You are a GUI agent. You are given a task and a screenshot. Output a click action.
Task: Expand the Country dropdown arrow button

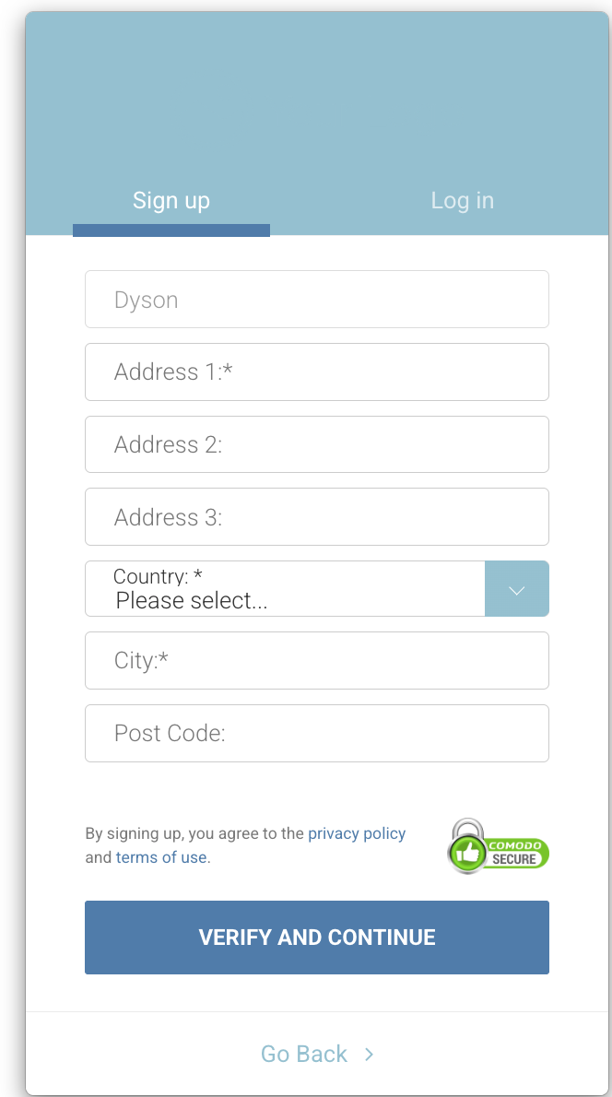tap(516, 589)
